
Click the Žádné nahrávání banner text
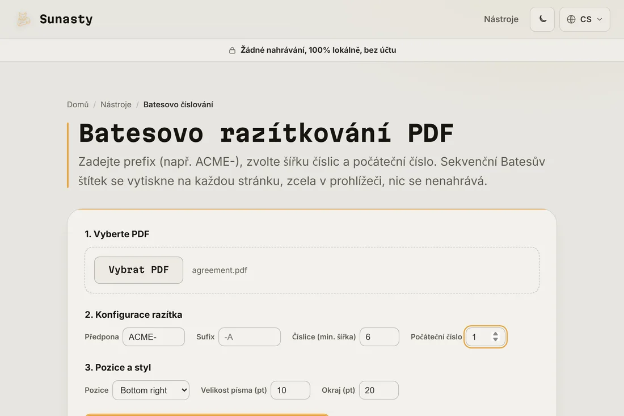[x=318, y=50]
